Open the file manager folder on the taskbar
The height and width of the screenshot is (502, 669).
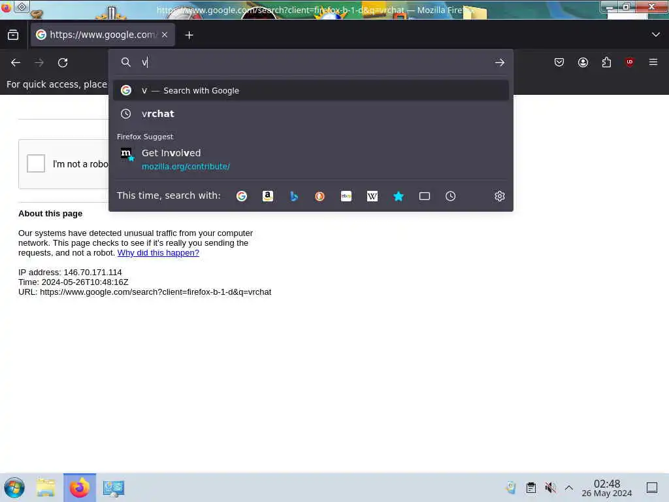(x=46, y=488)
